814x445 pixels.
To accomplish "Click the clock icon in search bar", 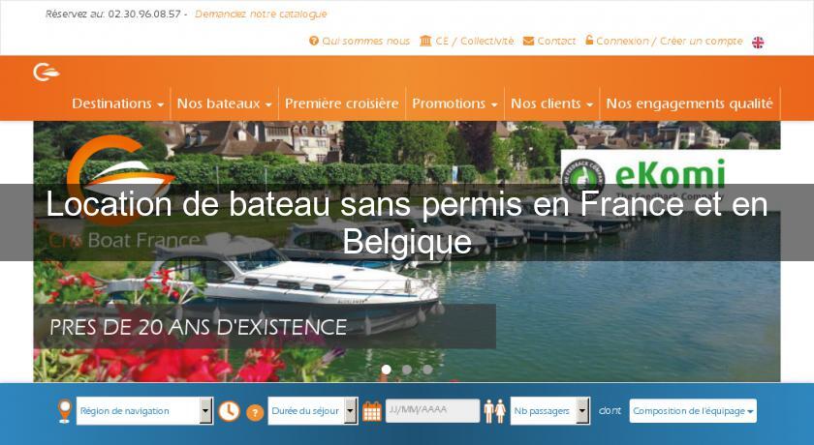I will pyautogui.click(x=229, y=411).
